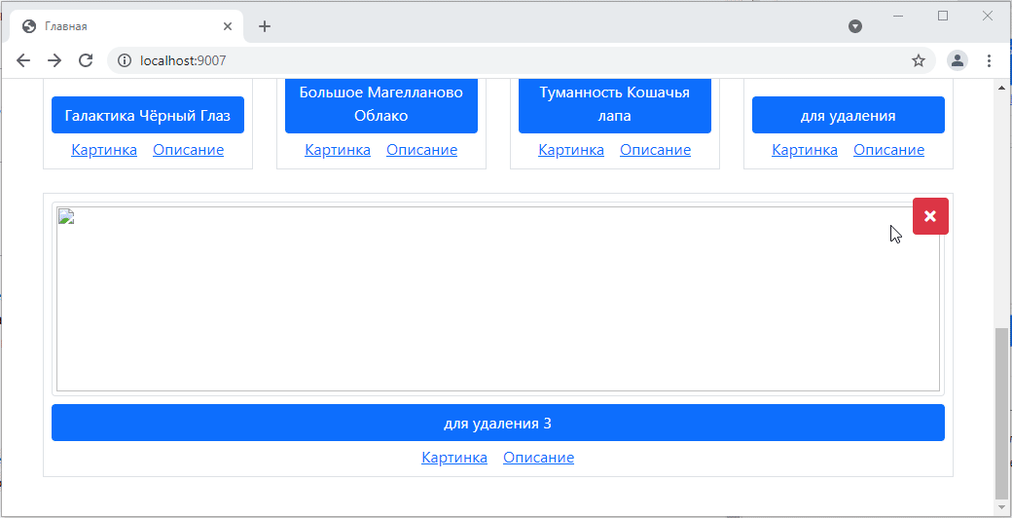Open Картинка link under Галактика Чёрный Глаз
The height and width of the screenshot is (518, 1012).
(x=104, y=150)
